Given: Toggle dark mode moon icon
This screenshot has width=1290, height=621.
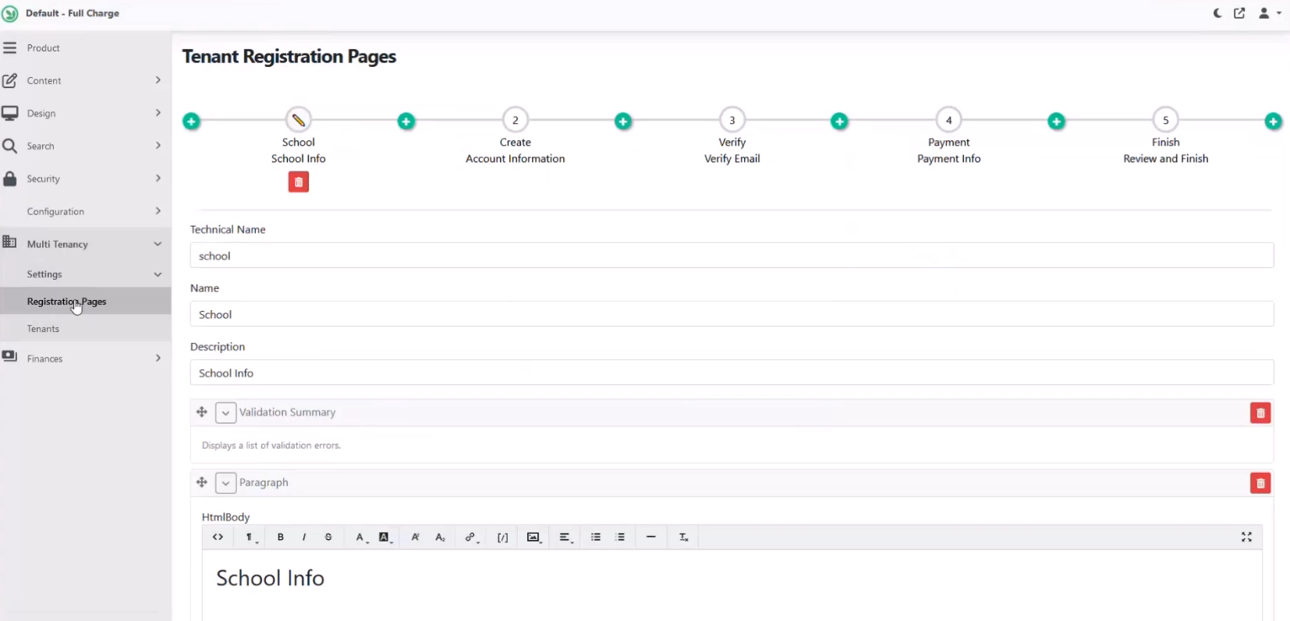Looking at the screenshot, I should 1217,13.
